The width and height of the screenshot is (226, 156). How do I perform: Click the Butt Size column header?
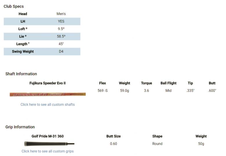click(x=114, y=136)
